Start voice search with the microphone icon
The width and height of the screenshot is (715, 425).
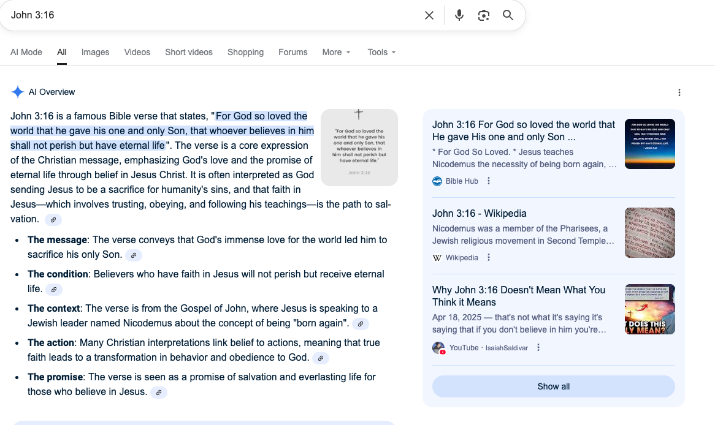pos(459,15)
